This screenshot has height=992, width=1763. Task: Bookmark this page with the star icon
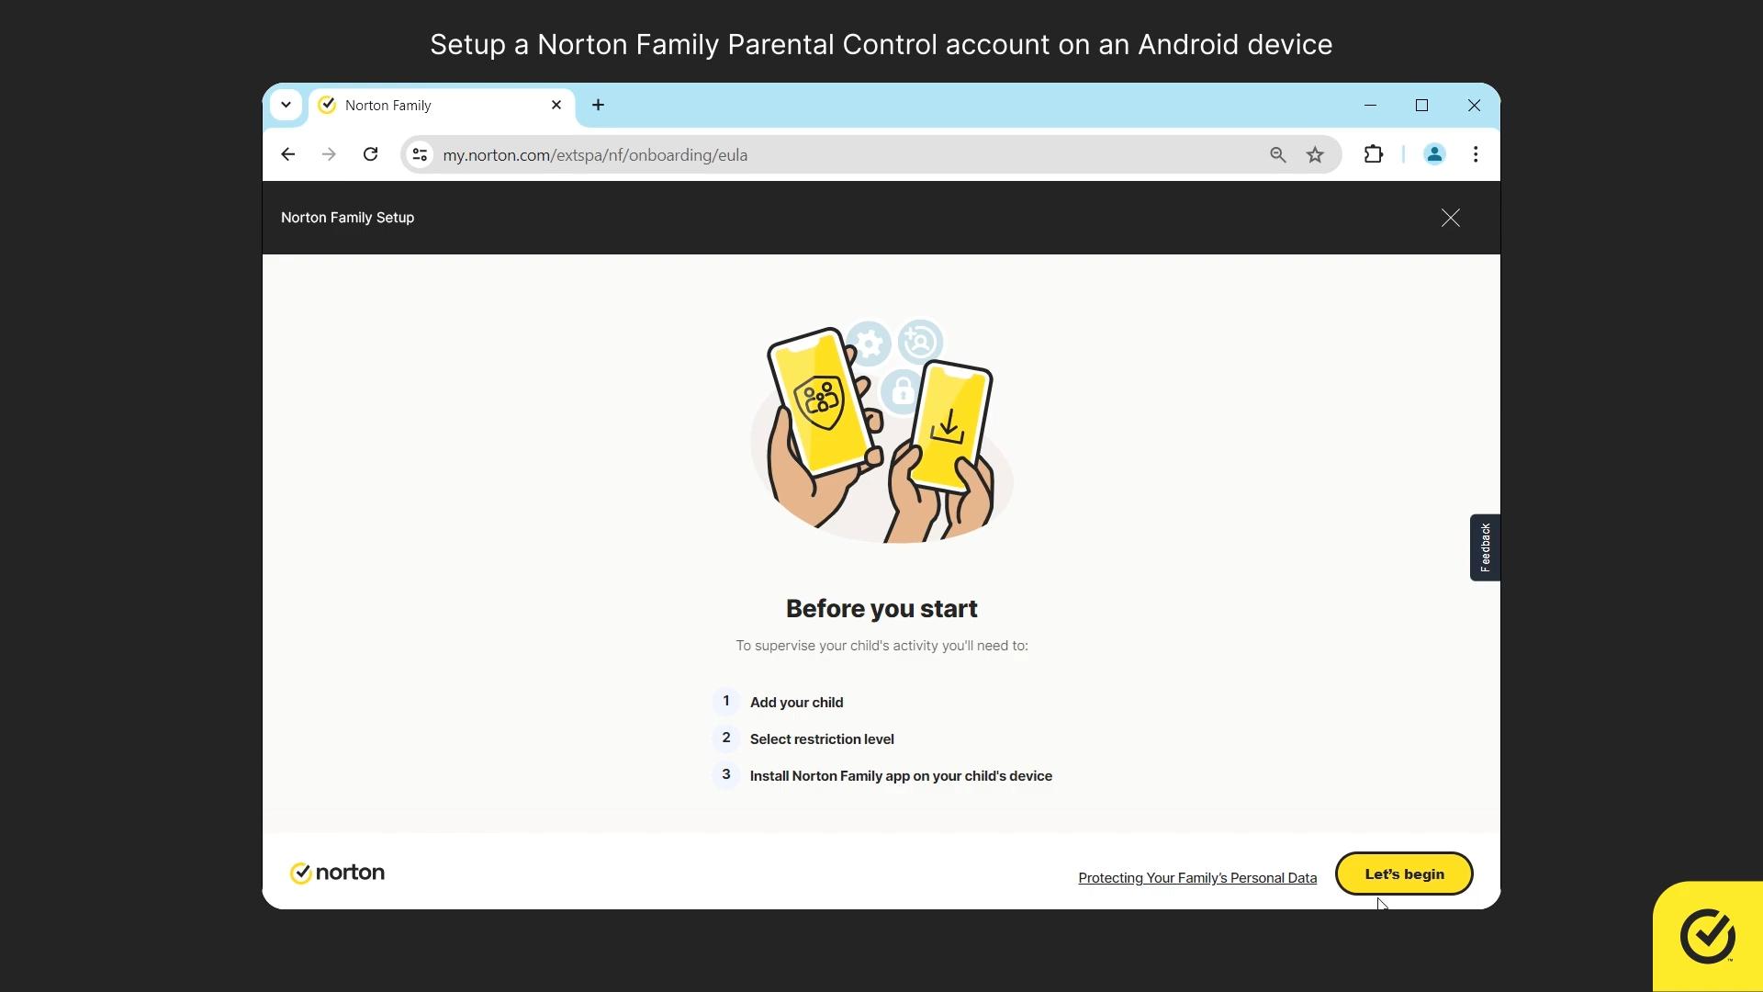(1315, 154)
